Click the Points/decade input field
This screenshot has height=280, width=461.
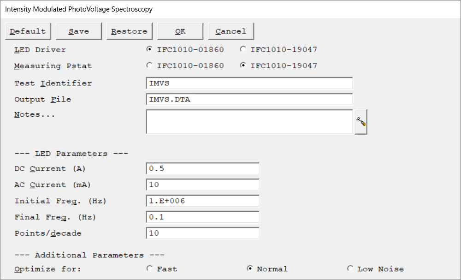point(202,233)
